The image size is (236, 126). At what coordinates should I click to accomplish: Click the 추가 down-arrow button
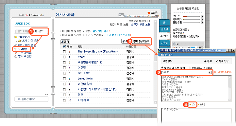[192, 104]
